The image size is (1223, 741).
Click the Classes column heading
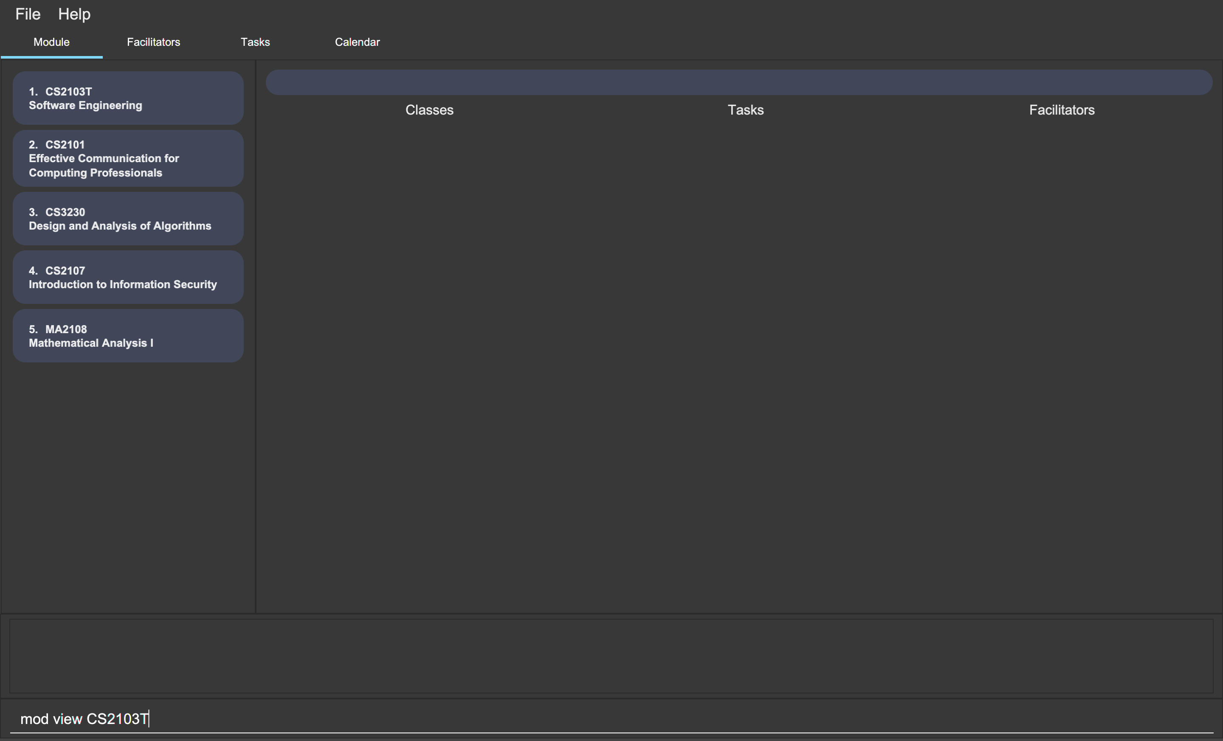tap(429, 109)
